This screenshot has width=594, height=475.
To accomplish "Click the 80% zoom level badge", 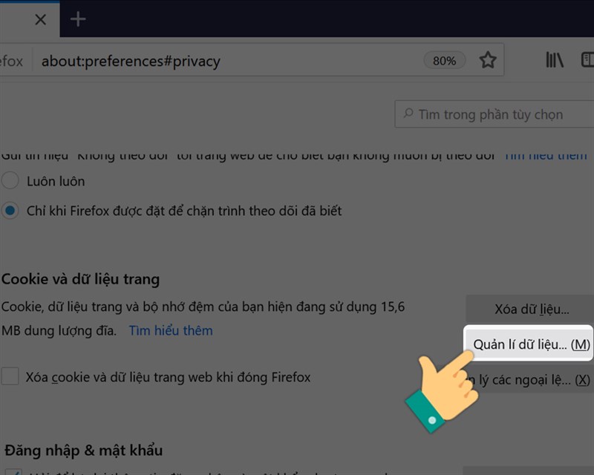I will coord(444,61).
